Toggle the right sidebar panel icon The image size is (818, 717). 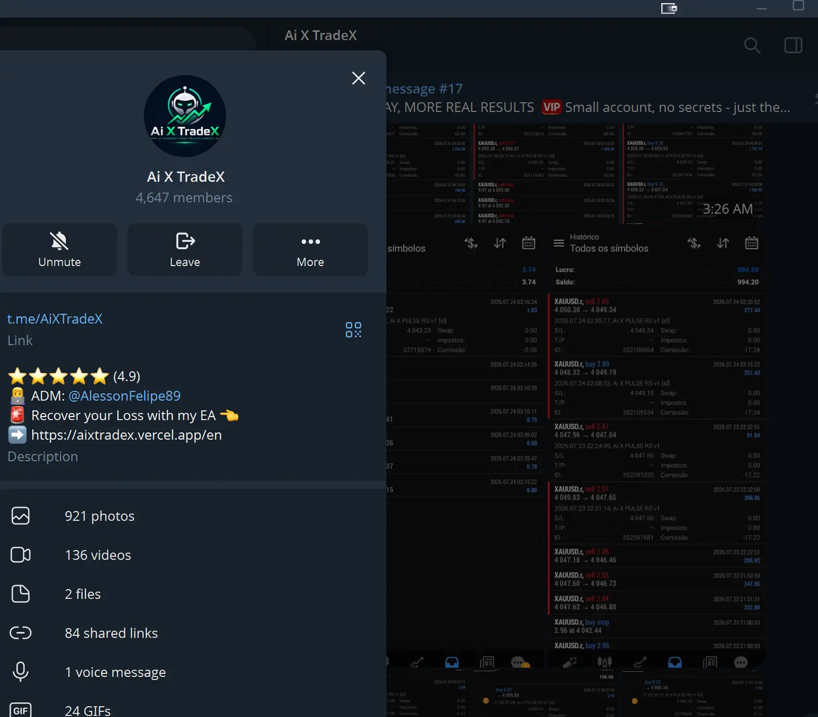(x=793, y=45)
